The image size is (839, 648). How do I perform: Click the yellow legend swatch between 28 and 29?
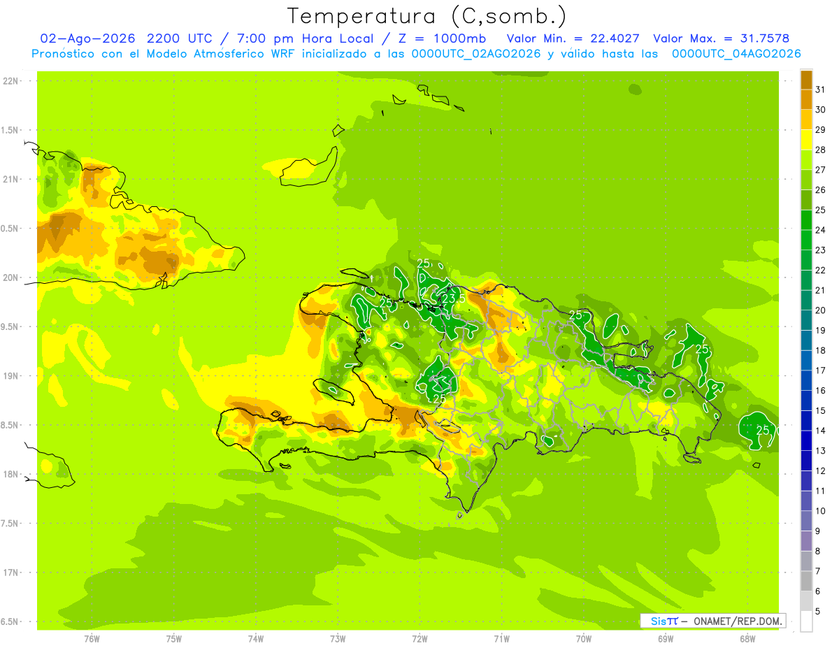pyautogui.click(x=806, y=141)
